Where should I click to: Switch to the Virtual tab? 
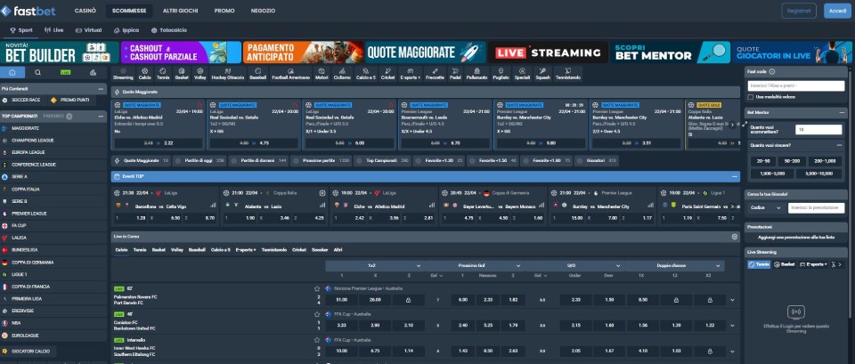click(x=89, y=30)
